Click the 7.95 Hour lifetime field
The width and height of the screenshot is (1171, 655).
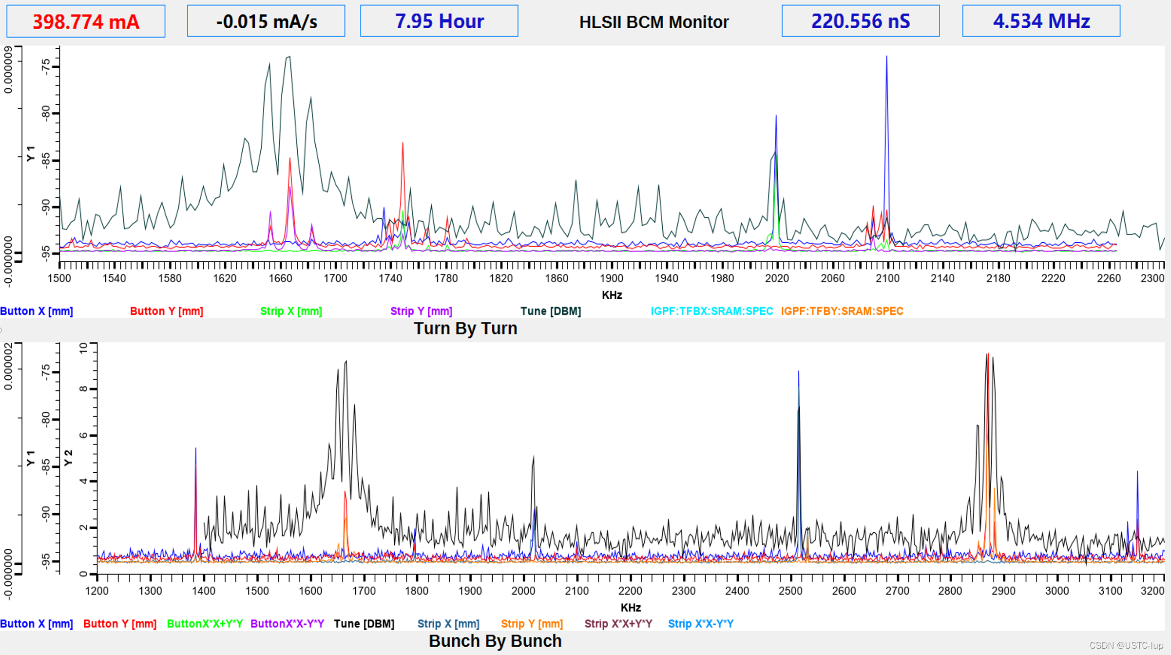(439, 21)
